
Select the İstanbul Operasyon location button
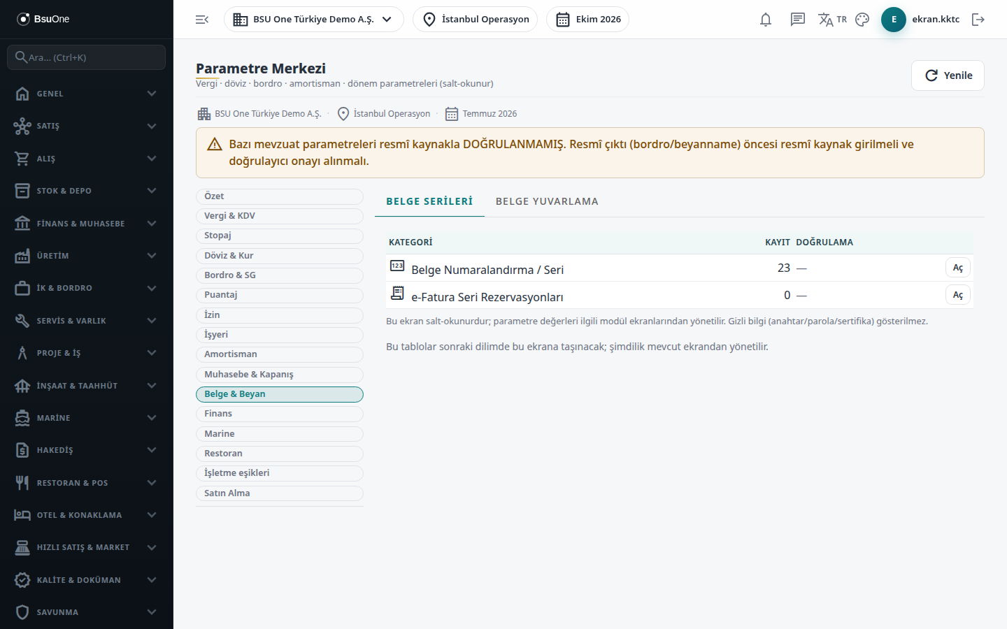tap(475, 20)
